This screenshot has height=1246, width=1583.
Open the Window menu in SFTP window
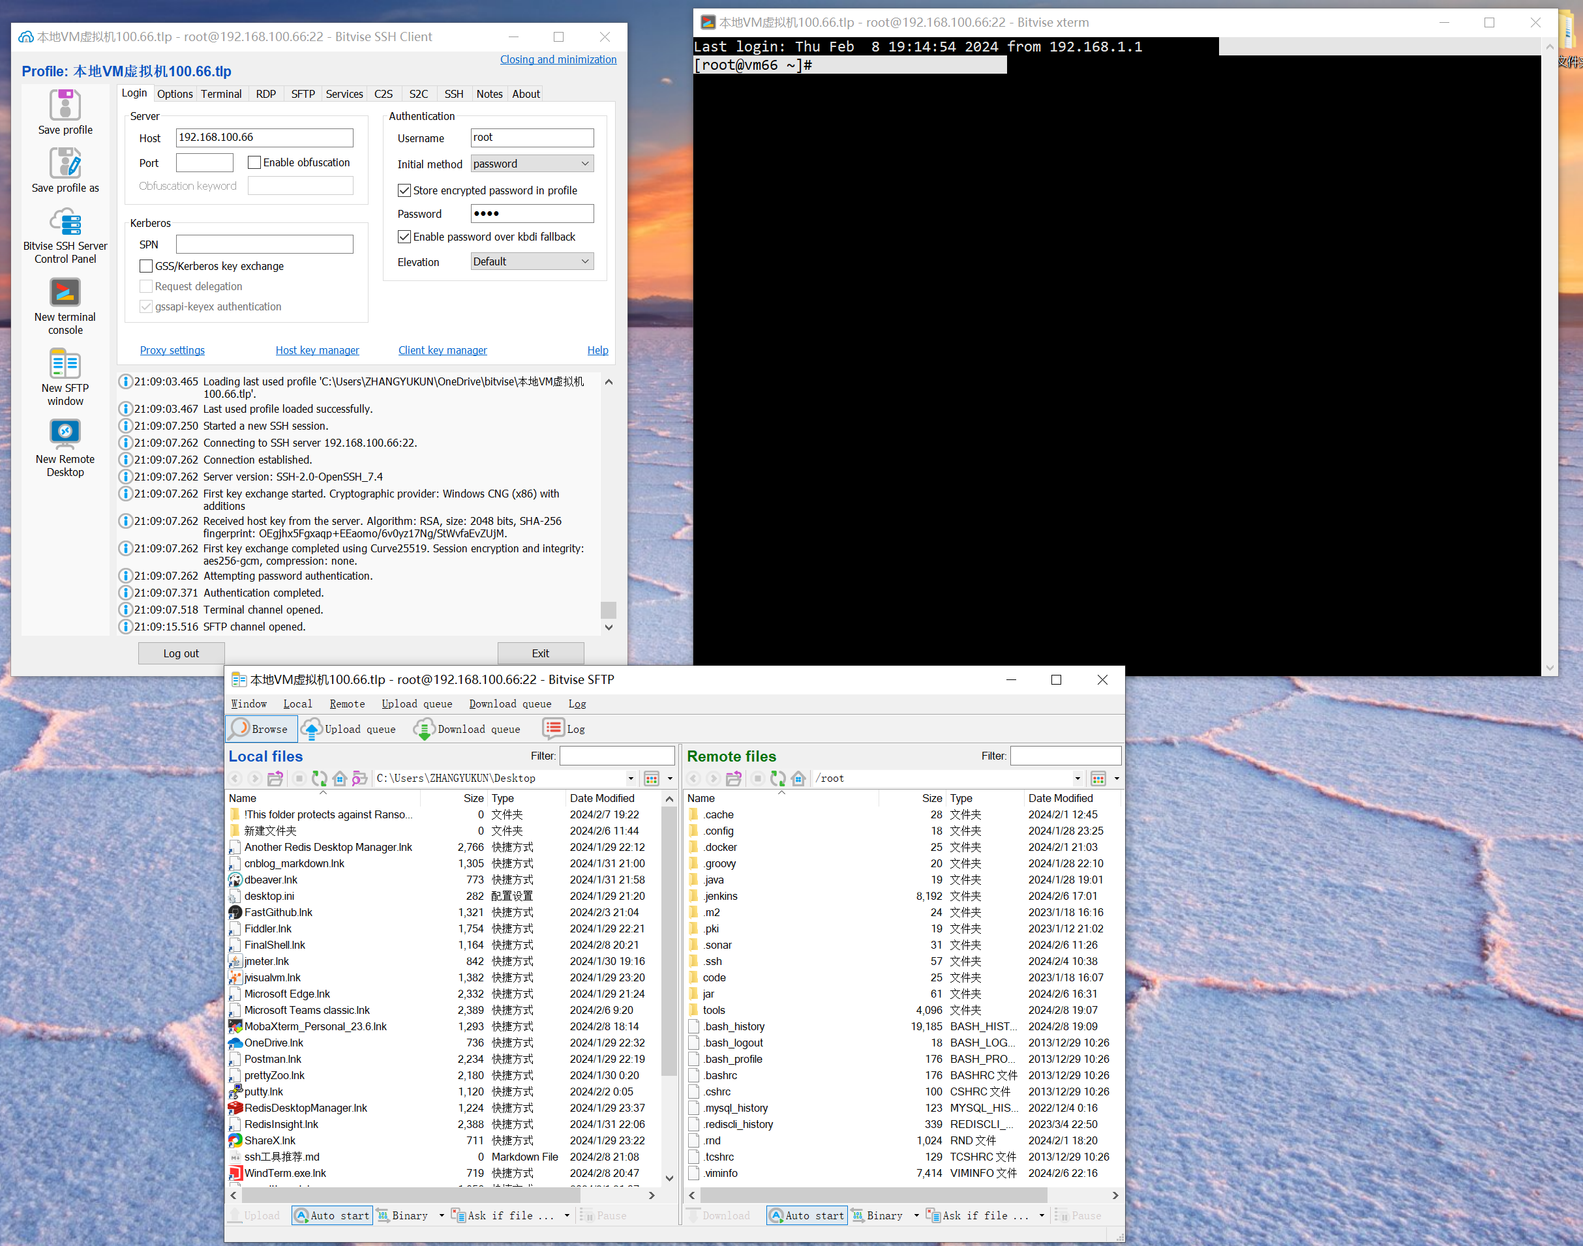[x=249, y=704]
